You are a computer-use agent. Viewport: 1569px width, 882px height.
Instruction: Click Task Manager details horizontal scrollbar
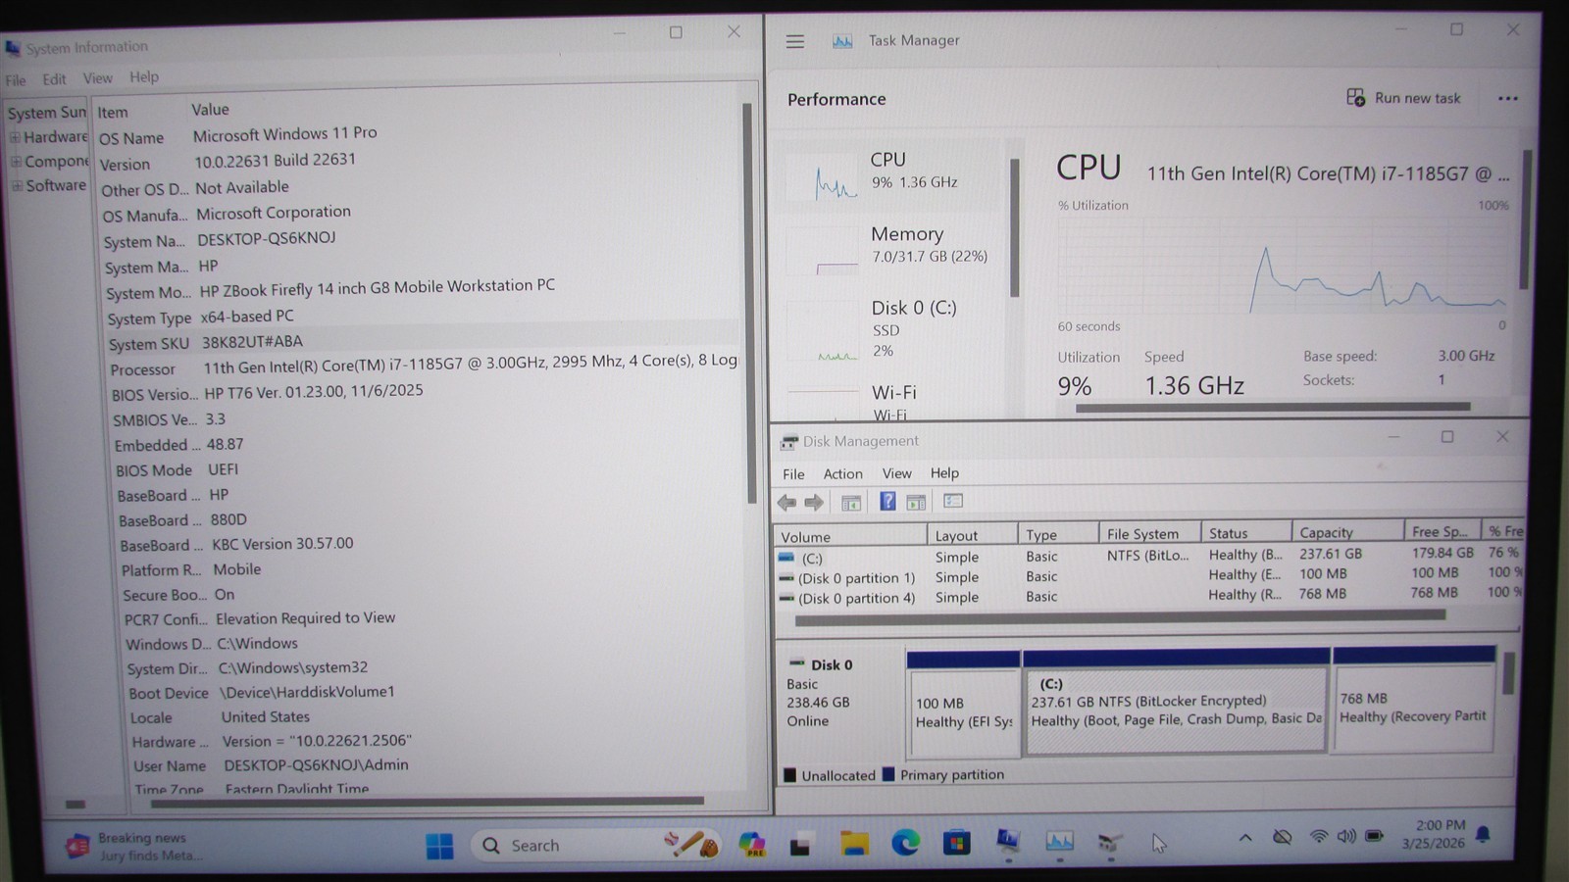pyautogui.click(x=1273, y=407)
